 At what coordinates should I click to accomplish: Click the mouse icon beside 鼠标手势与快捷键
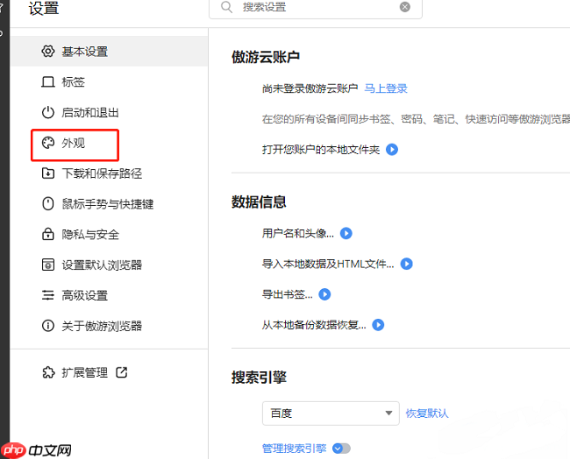(48, 204)
